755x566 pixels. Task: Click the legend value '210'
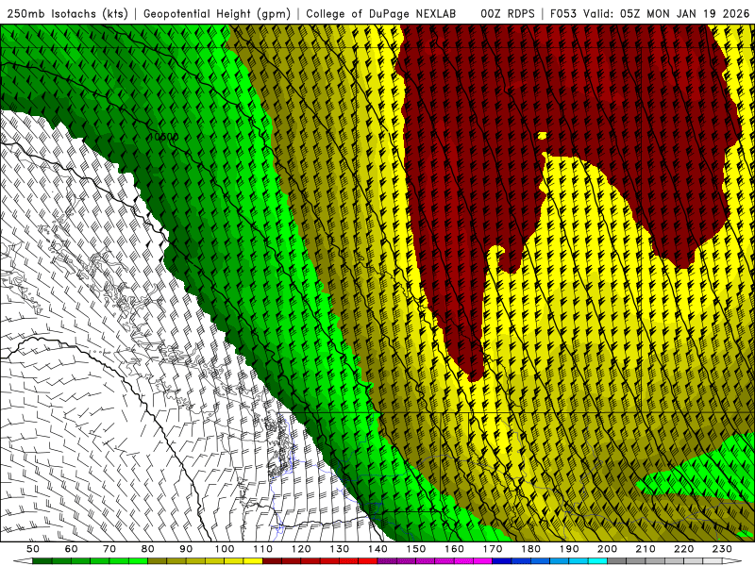tap(646, 549)
